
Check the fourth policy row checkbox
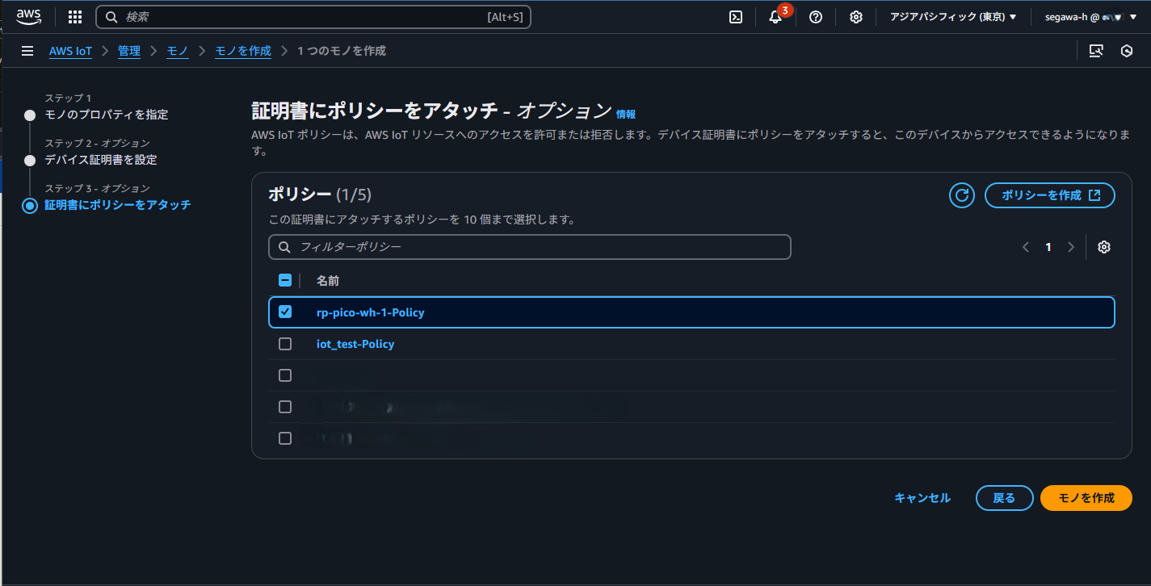pos(285,407)
